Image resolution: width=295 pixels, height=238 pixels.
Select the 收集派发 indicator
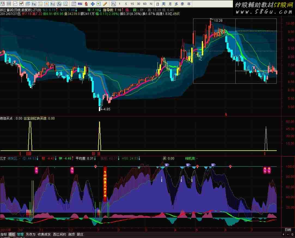click(44, 234)
